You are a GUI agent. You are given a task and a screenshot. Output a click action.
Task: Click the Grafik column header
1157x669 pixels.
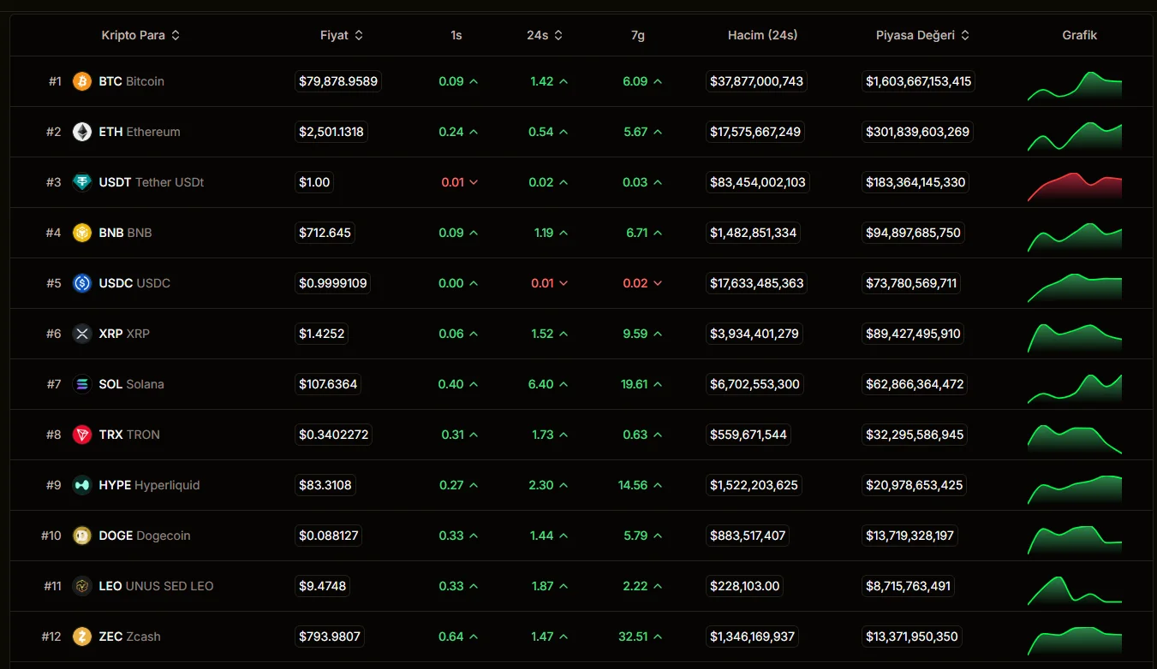[x=1079, y=35]
